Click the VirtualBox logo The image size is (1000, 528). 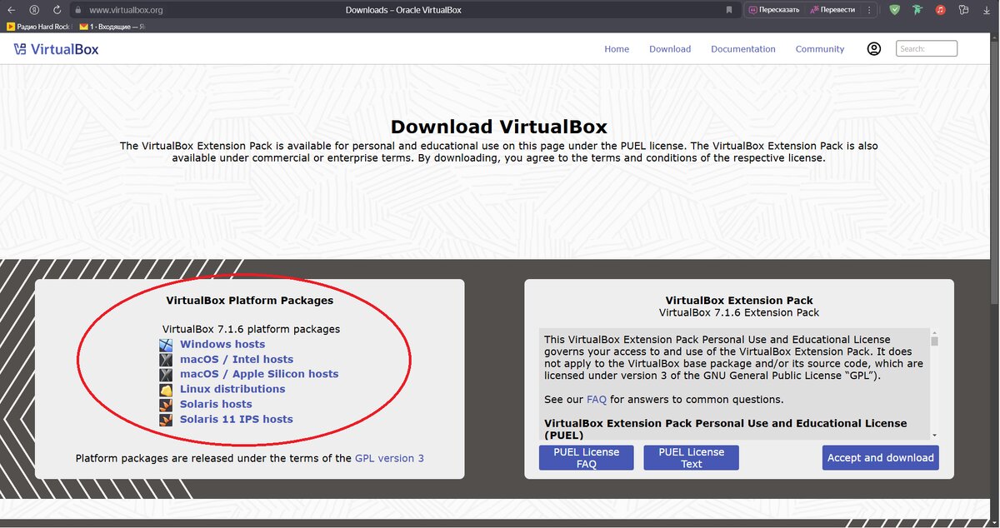[x=56, y=49]
